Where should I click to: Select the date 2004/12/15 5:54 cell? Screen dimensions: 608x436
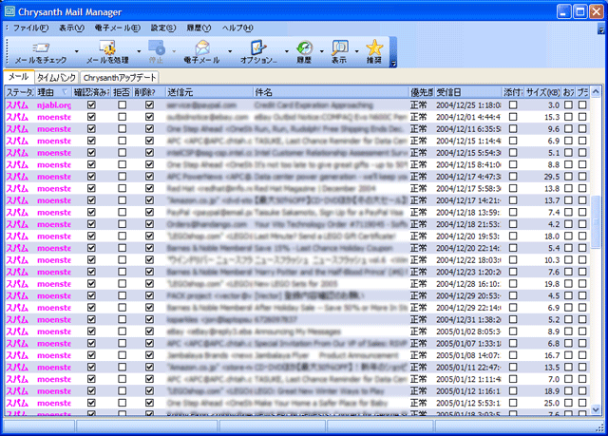pyautogui.click(x=468, y=153)
